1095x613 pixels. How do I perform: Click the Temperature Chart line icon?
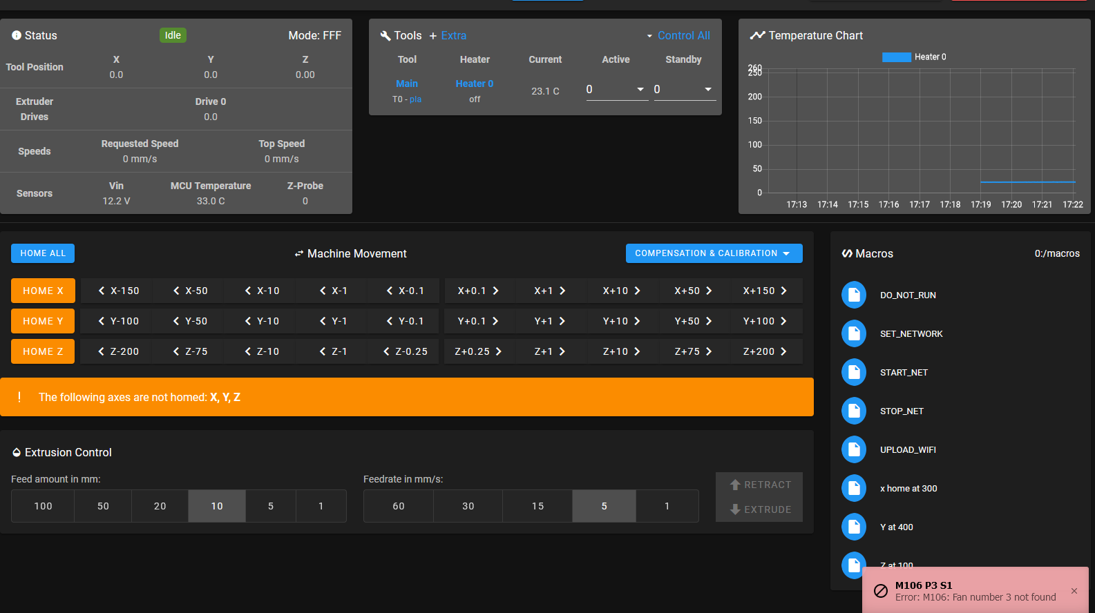click(758, 35)
